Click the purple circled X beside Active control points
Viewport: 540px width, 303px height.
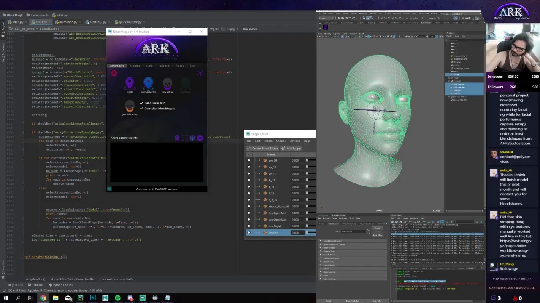(200, 138)
